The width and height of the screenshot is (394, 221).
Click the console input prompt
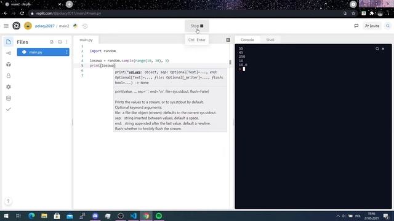tap(244, 69)
